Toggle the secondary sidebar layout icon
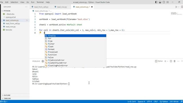 coord(164,2)
